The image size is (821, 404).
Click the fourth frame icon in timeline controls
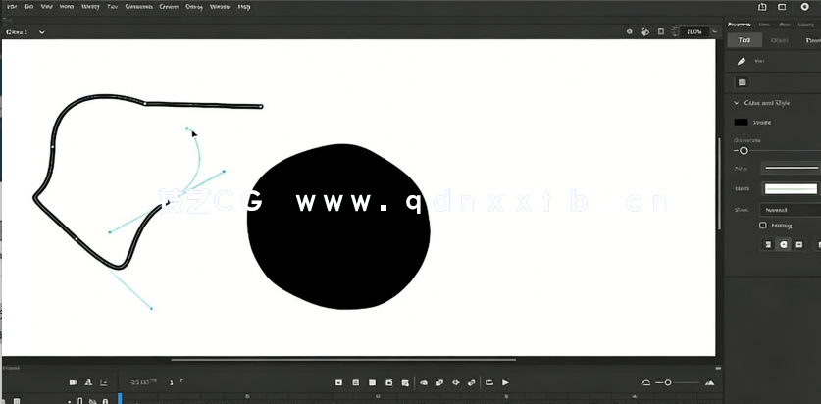point(389,383)
